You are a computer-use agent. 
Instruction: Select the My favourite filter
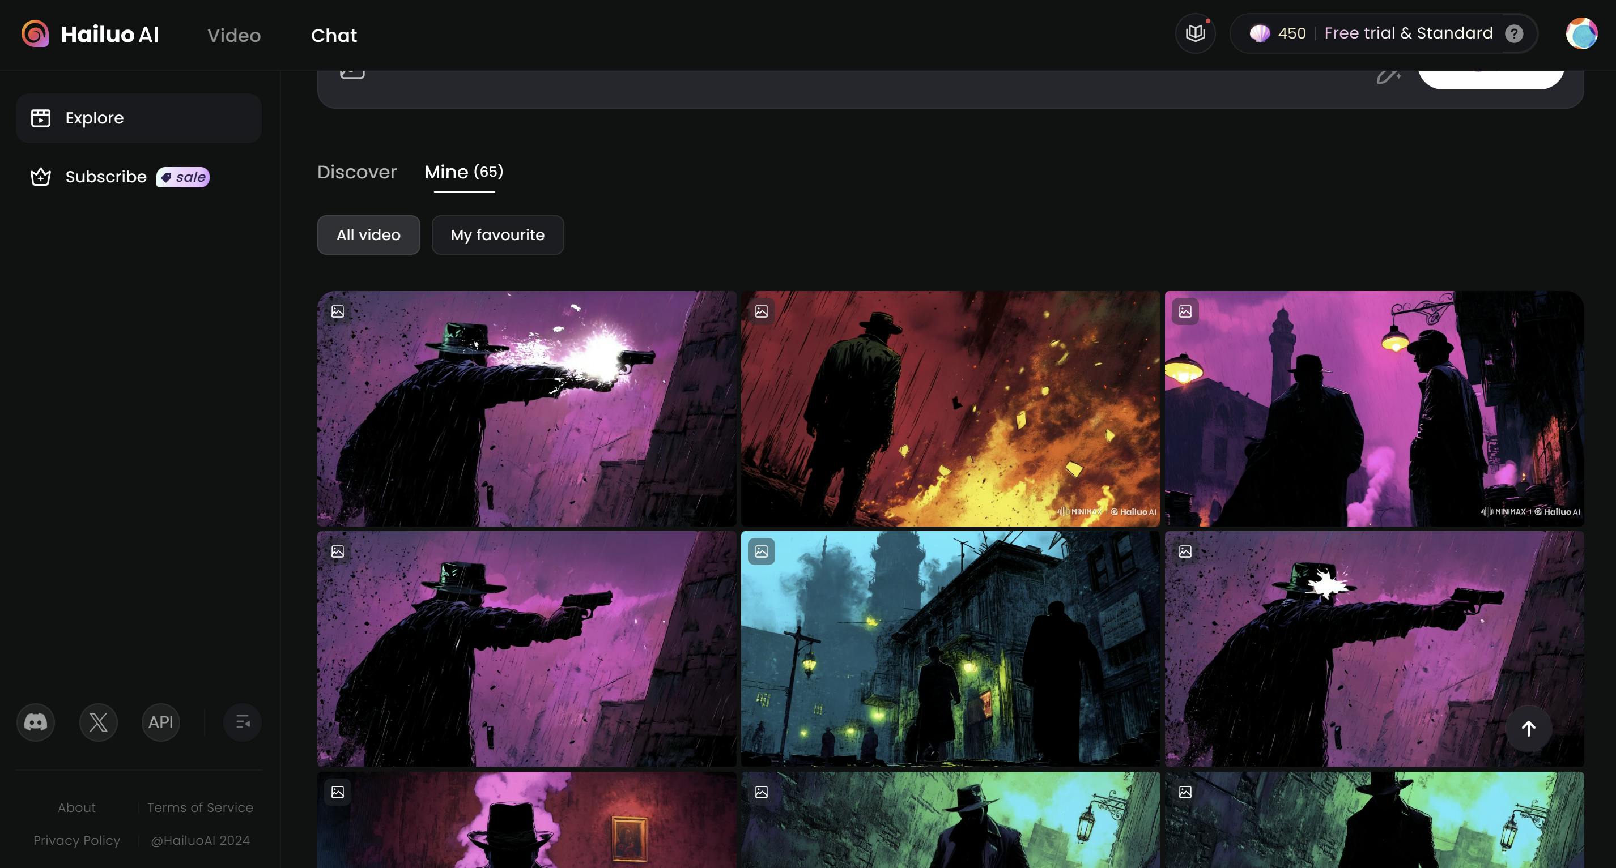coord(497,235)
